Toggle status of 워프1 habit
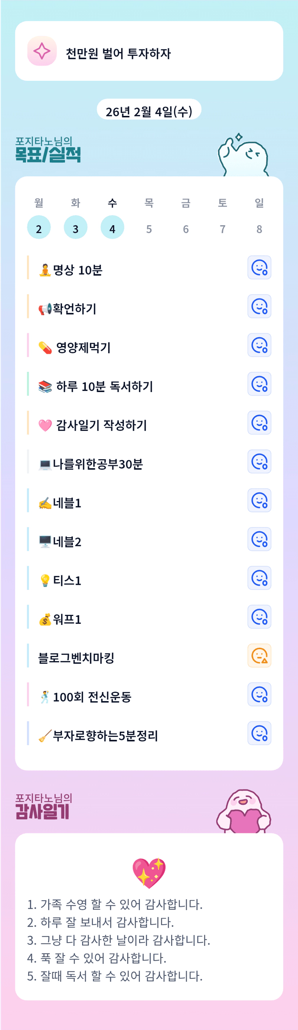The width and height of the screenshot is (298, 1030). click(259, 617)
